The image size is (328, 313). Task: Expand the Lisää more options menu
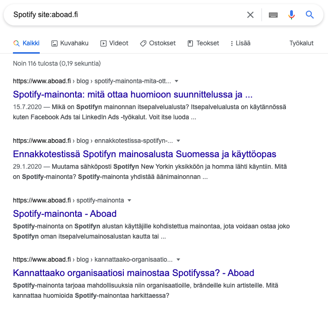240,43
